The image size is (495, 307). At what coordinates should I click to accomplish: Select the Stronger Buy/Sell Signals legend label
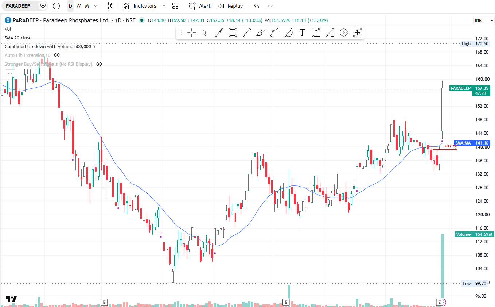(x=48, y=64)
